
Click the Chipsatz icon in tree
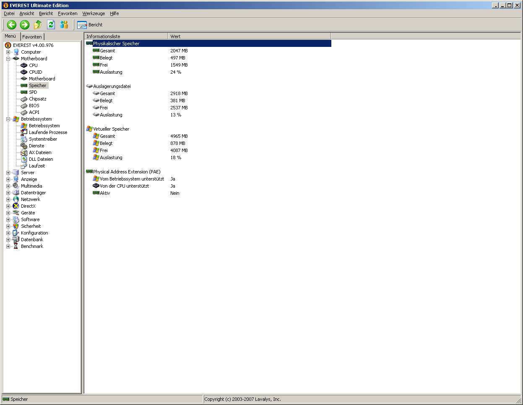click(x=24, y=99)
